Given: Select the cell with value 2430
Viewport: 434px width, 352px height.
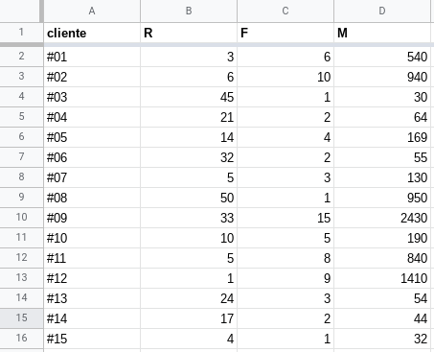Looking at the screenshot, I should tap(382, 218).
